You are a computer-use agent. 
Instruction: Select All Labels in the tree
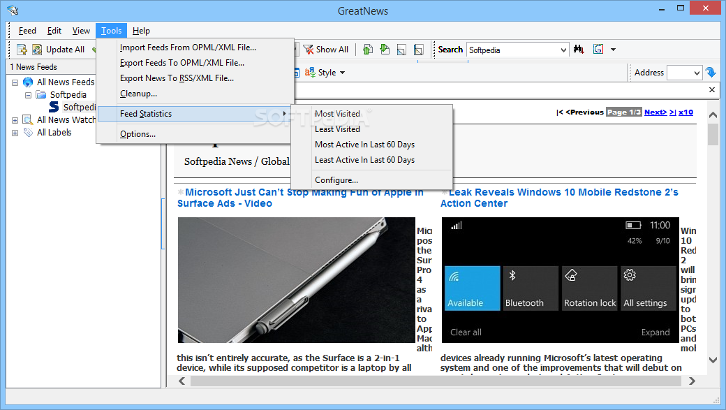54,133
